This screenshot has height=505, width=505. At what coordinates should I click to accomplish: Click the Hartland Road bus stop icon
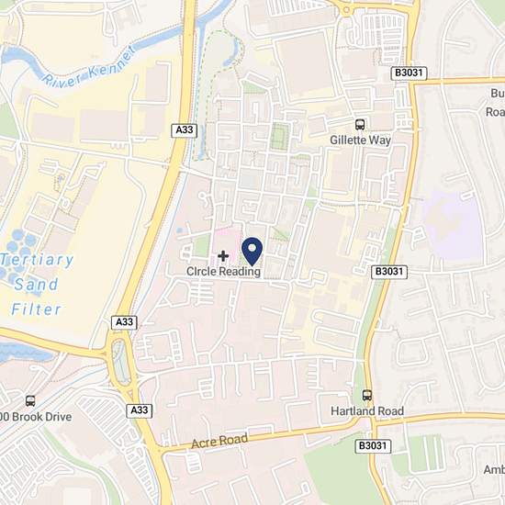click(367, 395)
